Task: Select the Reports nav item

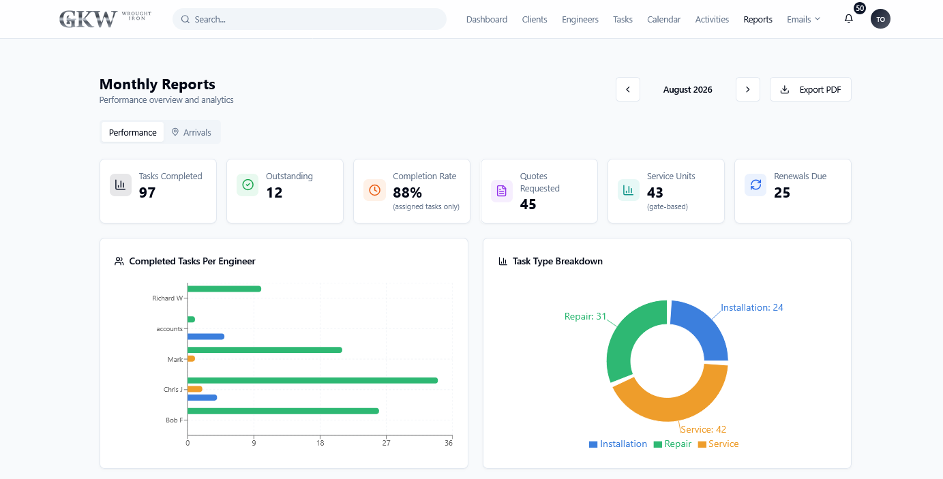Action: [x=758, y=19]
